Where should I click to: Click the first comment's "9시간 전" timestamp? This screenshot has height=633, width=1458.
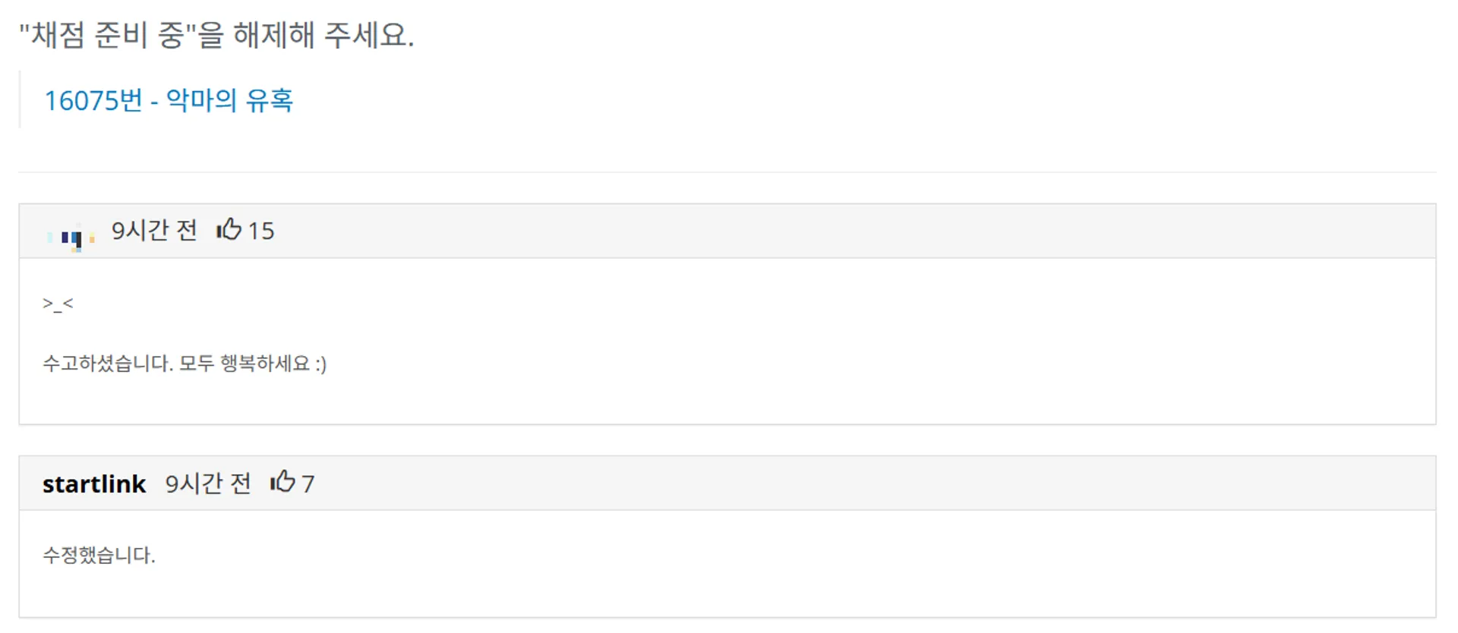click(x=154, y=230)
